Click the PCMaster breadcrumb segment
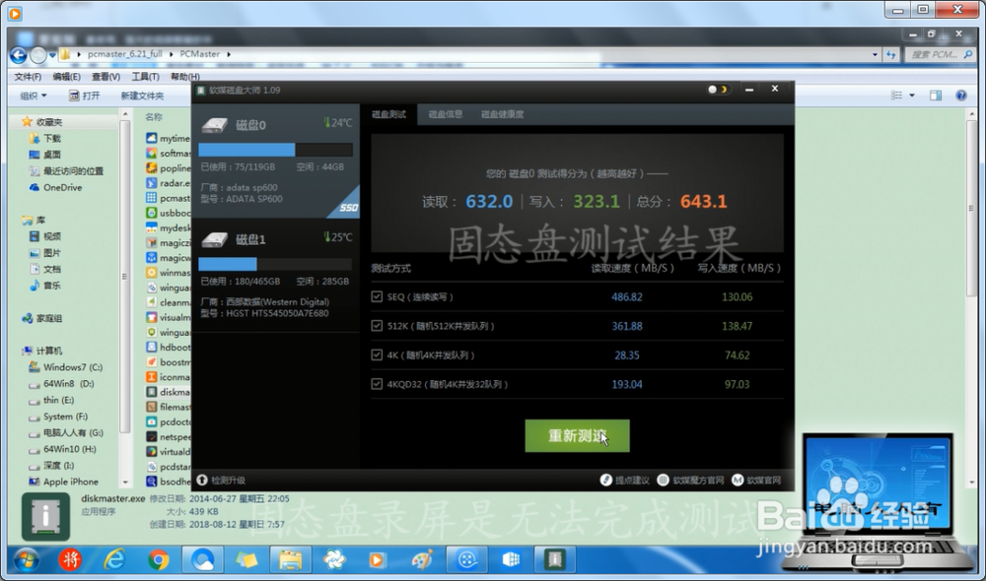This screenshot has height=581, width=986. click(199, 54)
